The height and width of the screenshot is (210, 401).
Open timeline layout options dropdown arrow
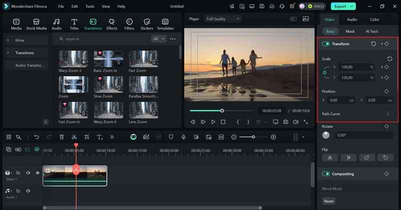coord(303,137)
